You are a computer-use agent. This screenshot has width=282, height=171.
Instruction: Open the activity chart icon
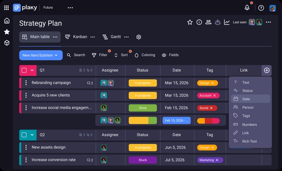(x=227, y=22)
